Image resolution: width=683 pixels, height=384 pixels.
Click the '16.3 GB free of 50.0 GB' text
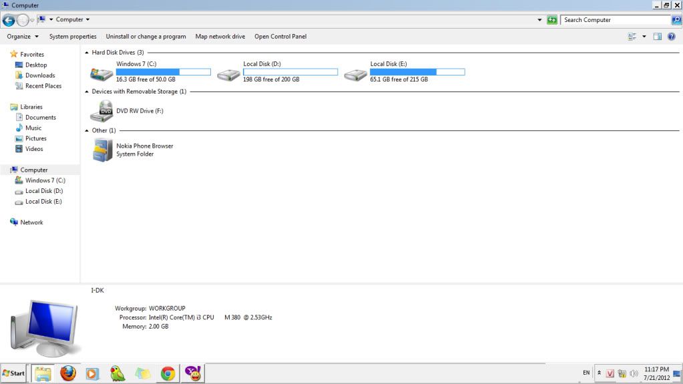(x=146, y=79)
